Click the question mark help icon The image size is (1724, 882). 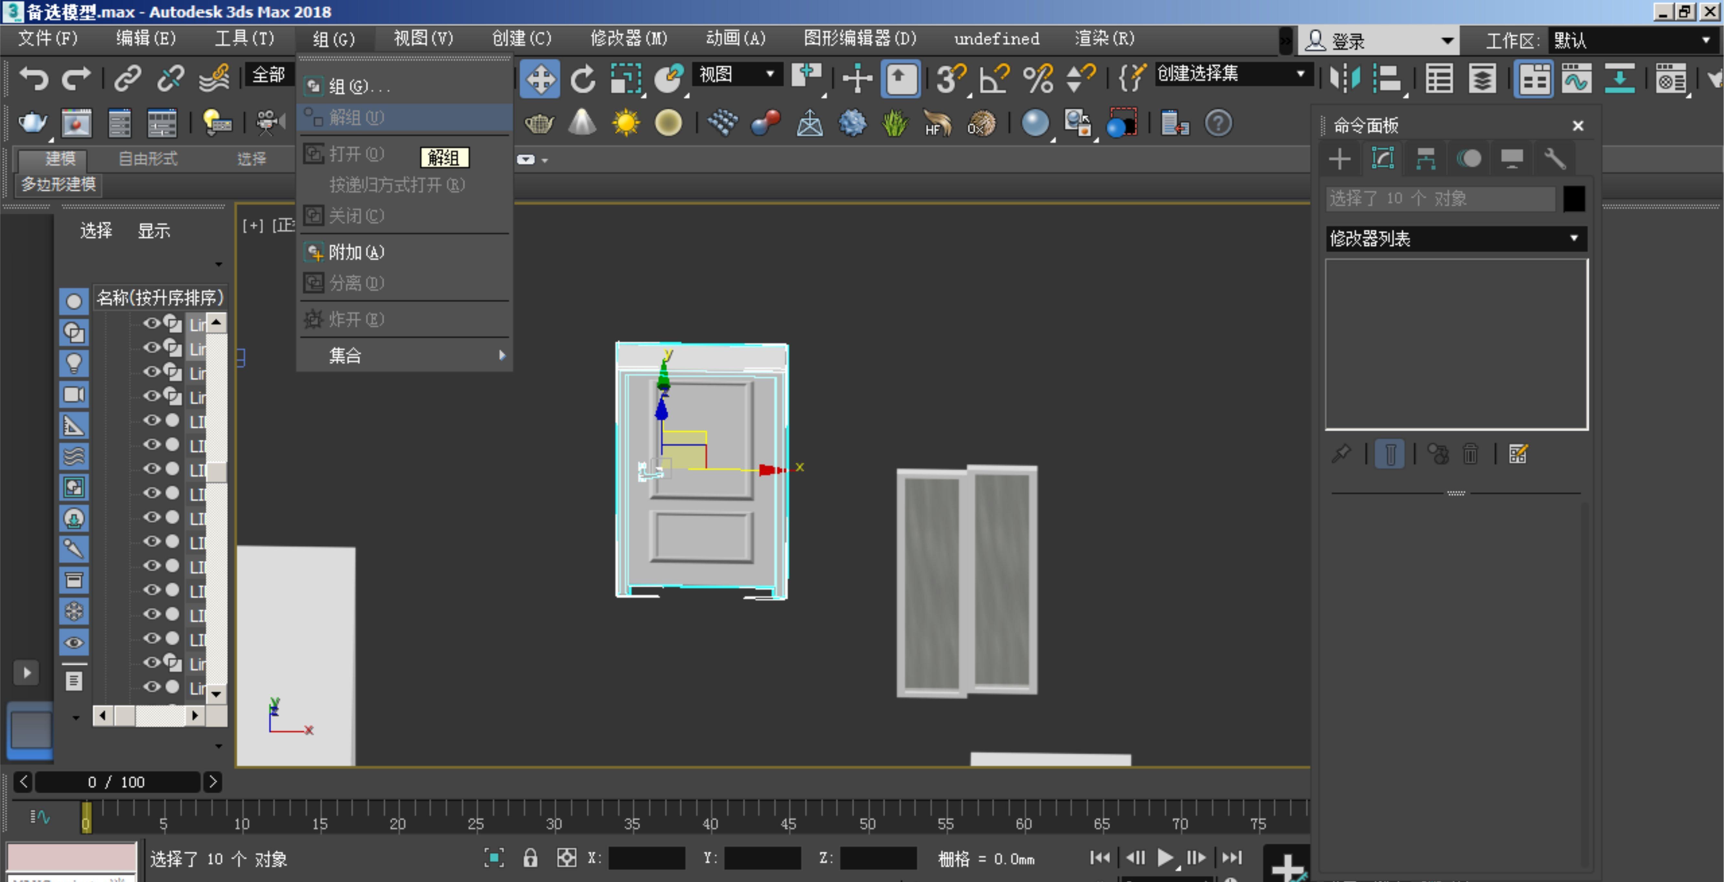[1218, 123]
